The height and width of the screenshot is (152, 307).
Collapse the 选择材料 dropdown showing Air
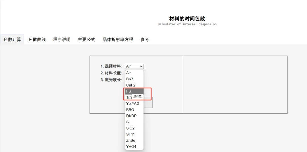134,66
